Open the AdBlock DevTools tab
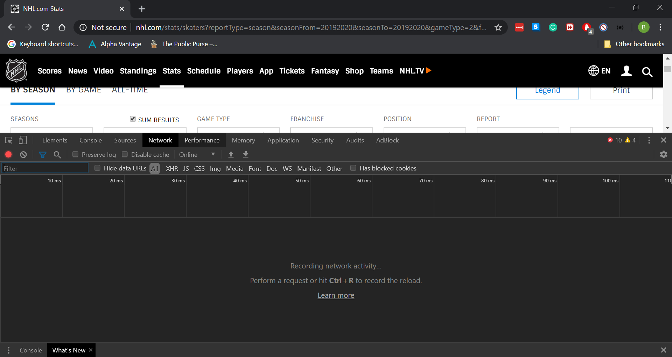672x357 pixels. (387, 140)
